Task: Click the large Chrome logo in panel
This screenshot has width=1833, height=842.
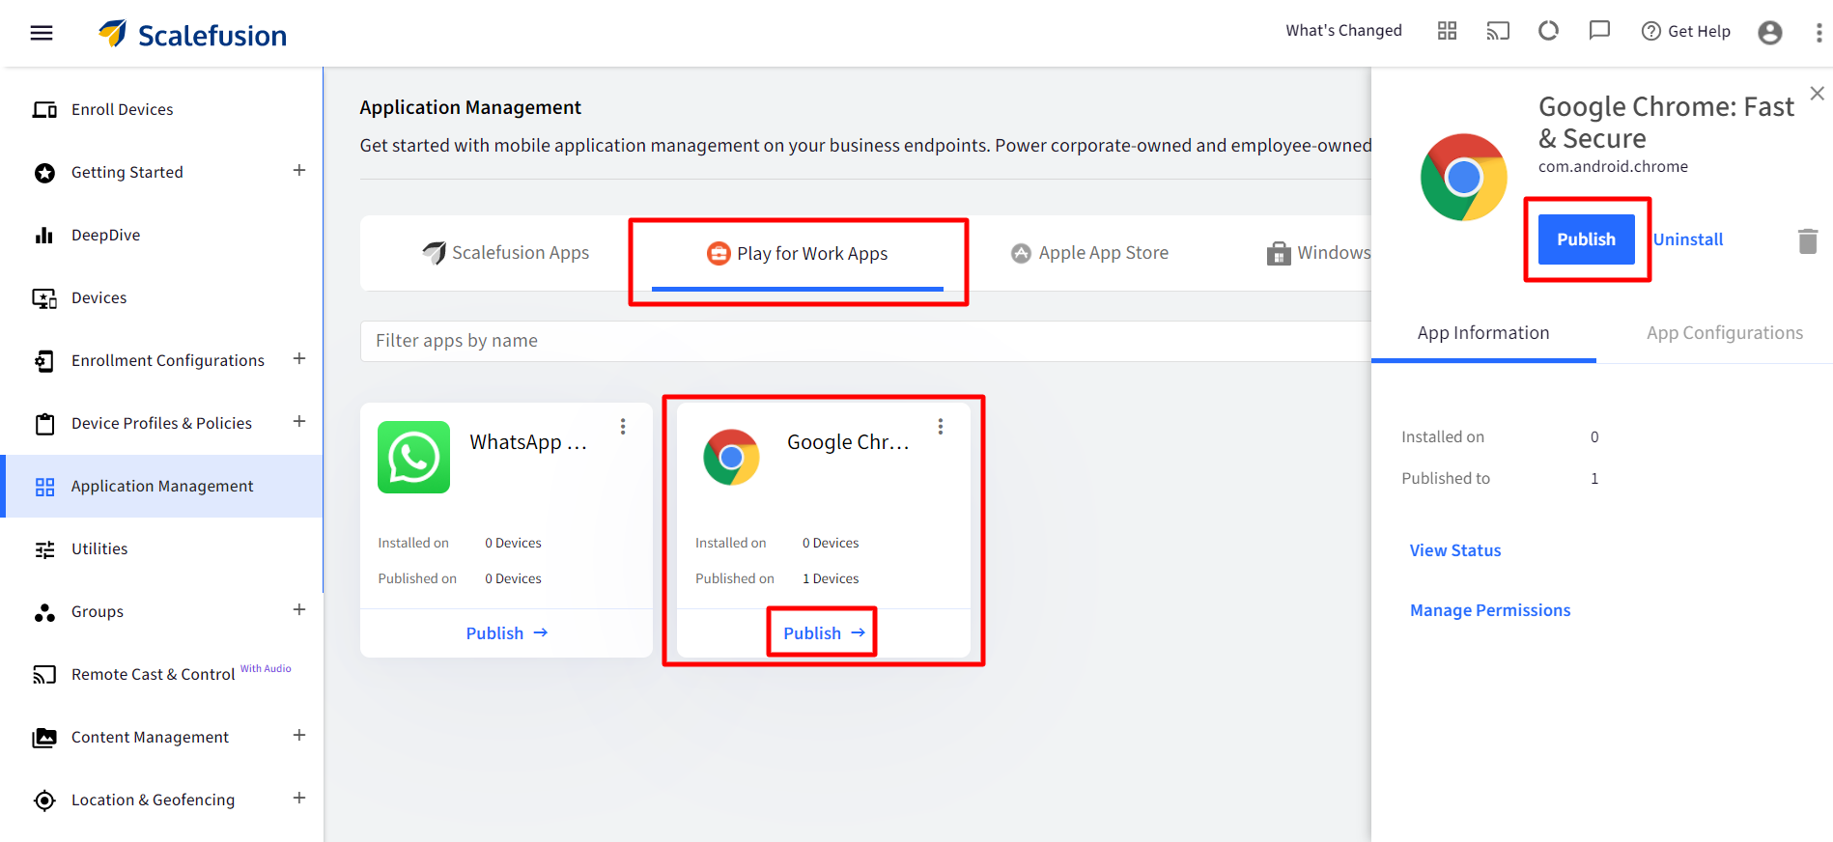Action: [x=1464, y=178]
